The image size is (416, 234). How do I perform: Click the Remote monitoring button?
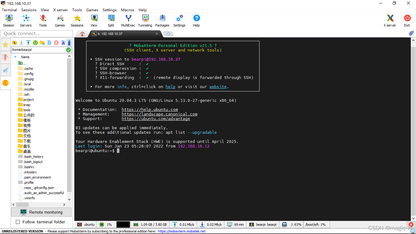coord(41,212)
